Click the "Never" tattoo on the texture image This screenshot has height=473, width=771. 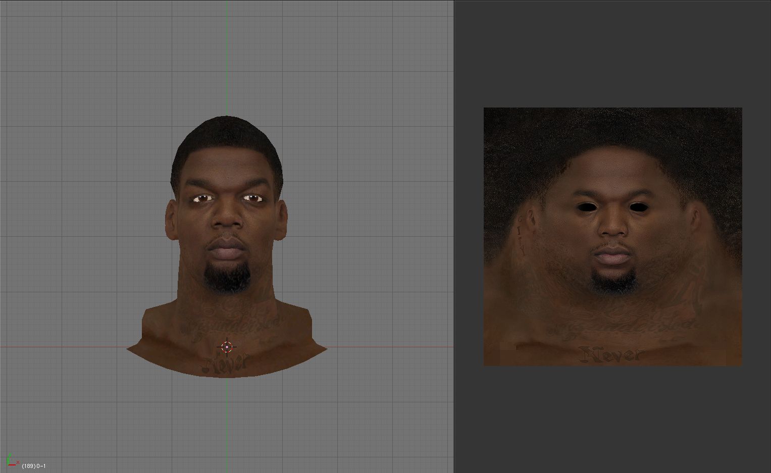tap(612, 354)
